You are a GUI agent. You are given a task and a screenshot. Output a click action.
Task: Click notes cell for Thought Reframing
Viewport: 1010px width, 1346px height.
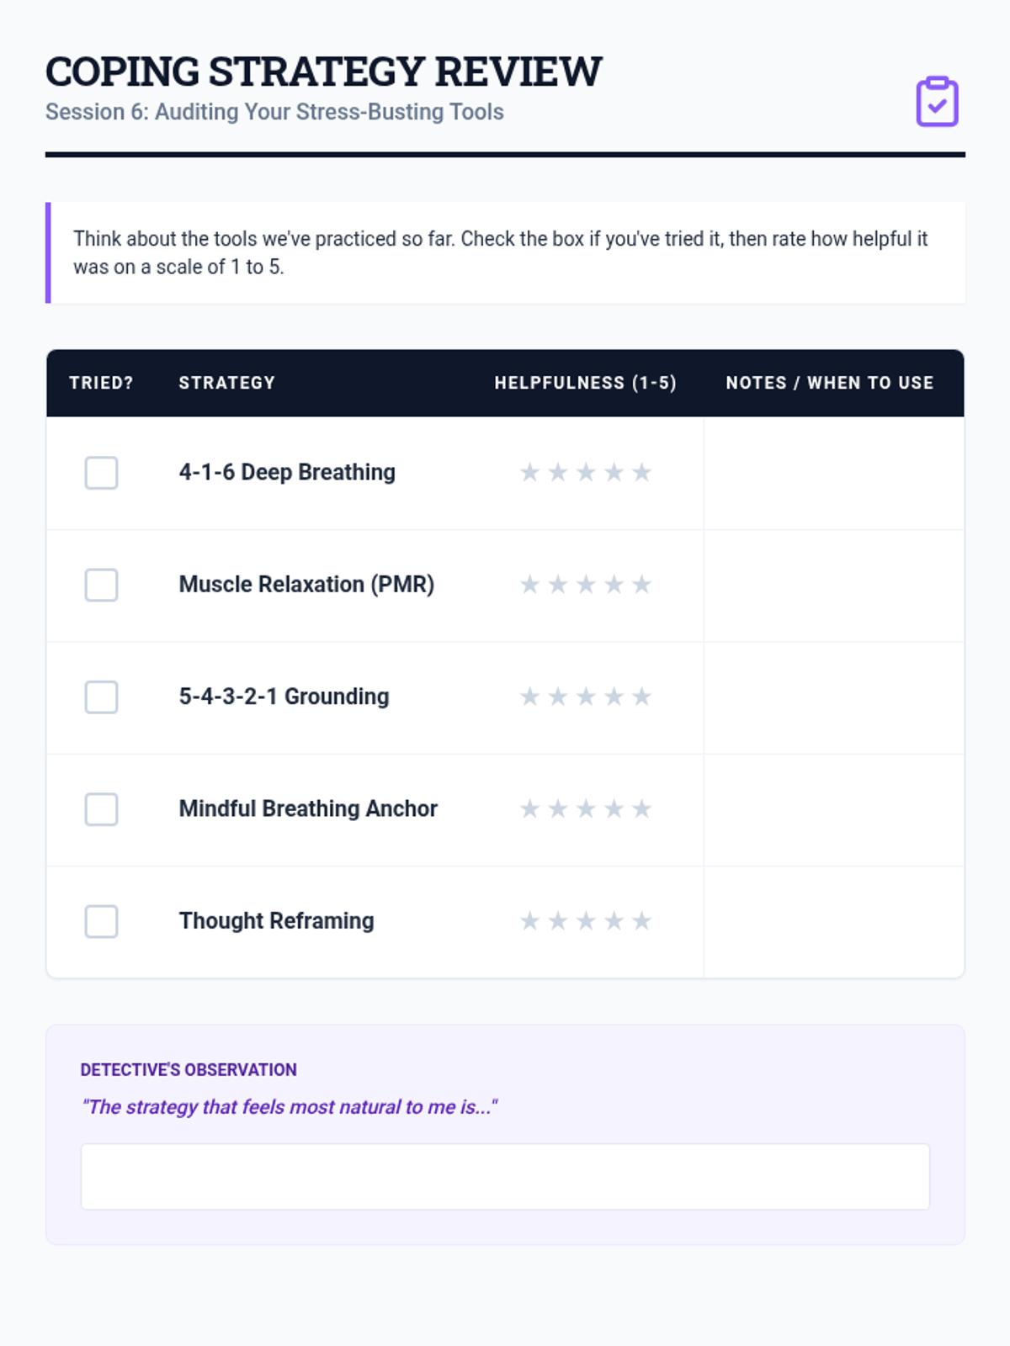(833, 921)
